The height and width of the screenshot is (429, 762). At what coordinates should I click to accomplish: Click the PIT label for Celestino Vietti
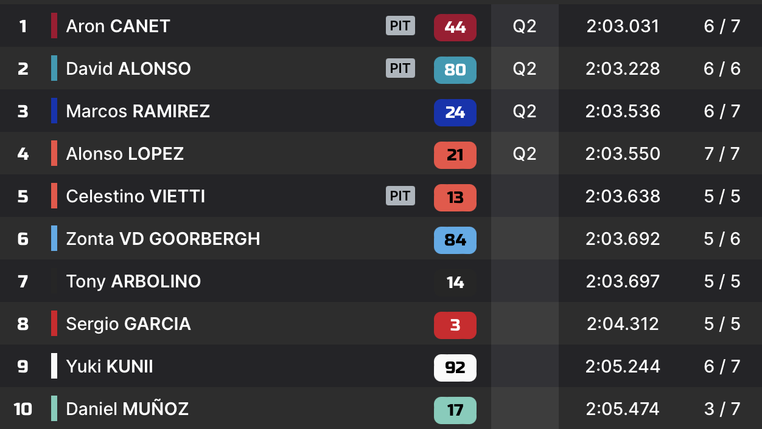[x=400, y=196]
